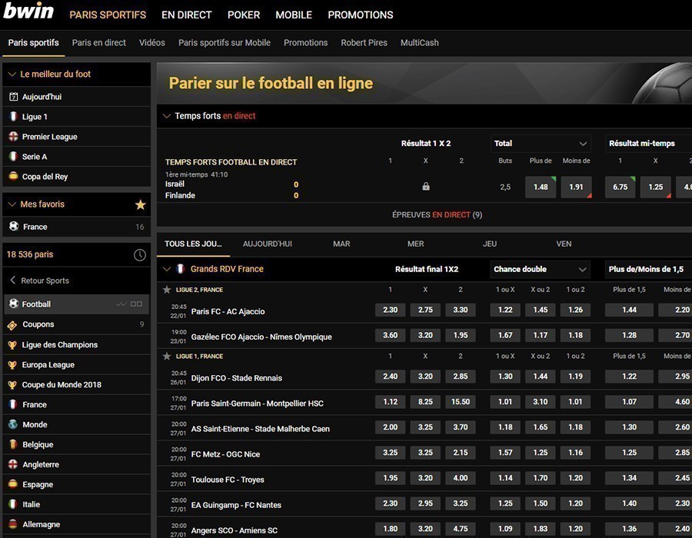692x538 pixels.
Task: Select the AUJOURD'HUI day filter
Action: click(267, 244)
